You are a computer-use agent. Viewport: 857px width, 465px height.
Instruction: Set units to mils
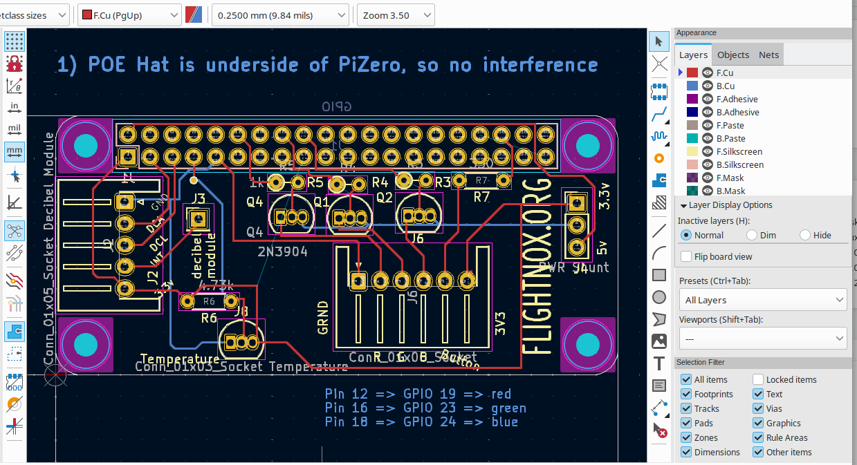pos(14,129)
